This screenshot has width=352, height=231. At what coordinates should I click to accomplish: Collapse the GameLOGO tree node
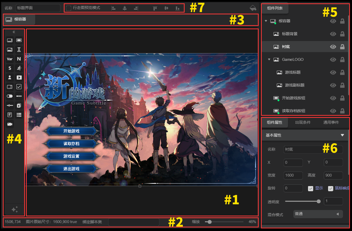click(269, 60)
